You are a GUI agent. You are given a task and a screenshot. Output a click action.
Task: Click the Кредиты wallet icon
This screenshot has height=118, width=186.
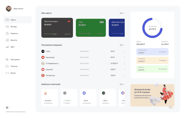pos(7,33)
